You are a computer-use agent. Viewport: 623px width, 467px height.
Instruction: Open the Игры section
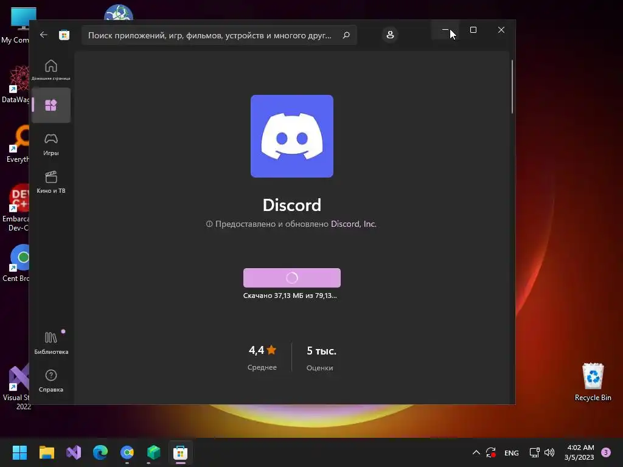pos(51,144)
